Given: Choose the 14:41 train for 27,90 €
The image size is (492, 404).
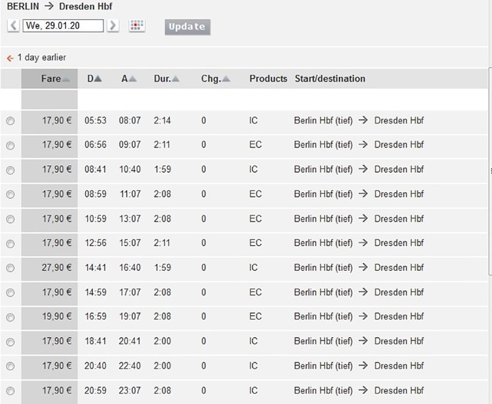Looking at the screenshot, I should pos(10,268).
